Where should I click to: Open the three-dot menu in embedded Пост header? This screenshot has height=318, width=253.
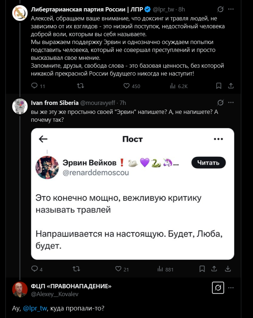click(x=218, y=139)
